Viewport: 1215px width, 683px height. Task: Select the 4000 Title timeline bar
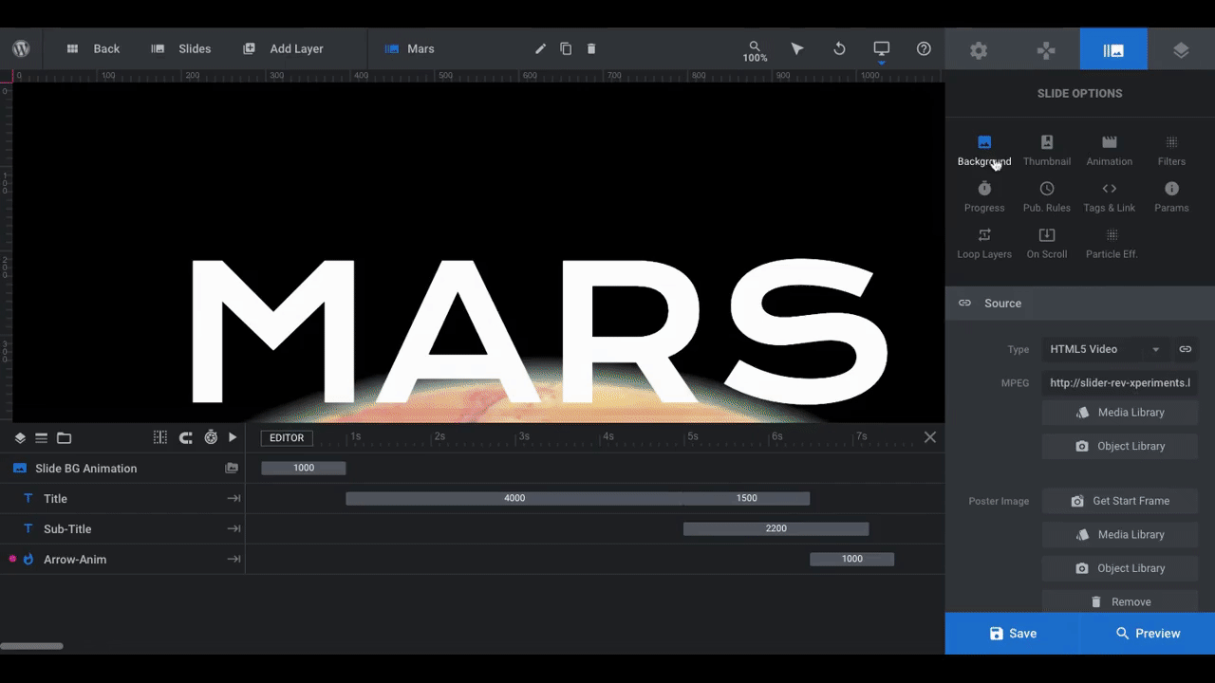514,498
